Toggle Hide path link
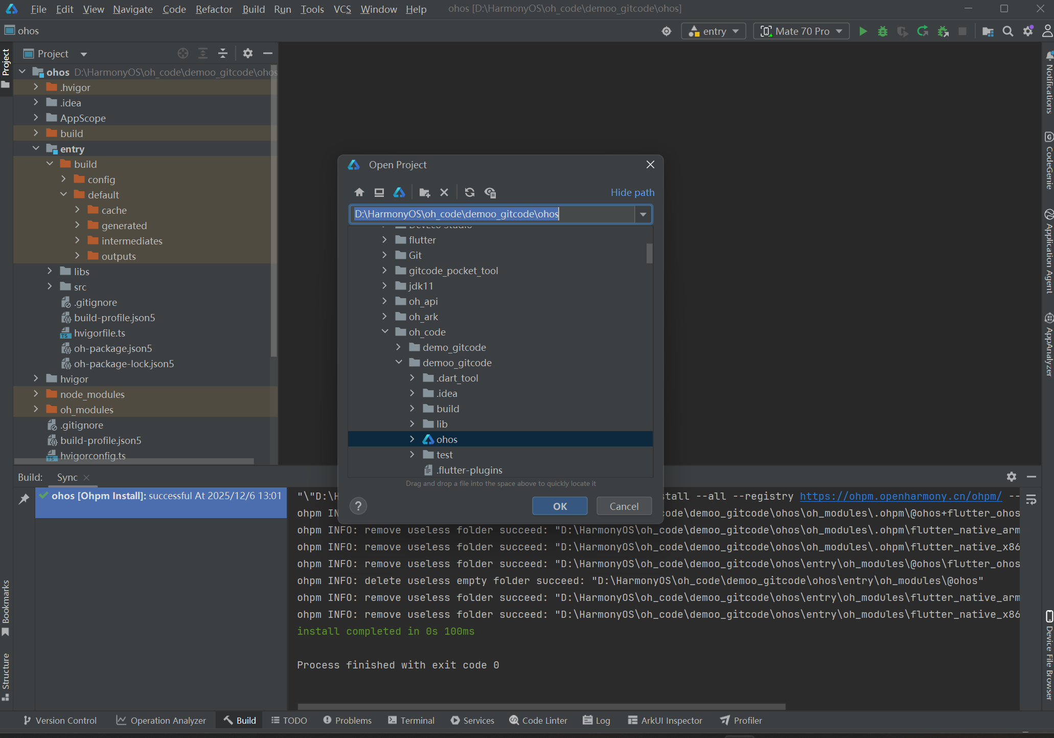Screen dimensions: 1054x738 632,192
